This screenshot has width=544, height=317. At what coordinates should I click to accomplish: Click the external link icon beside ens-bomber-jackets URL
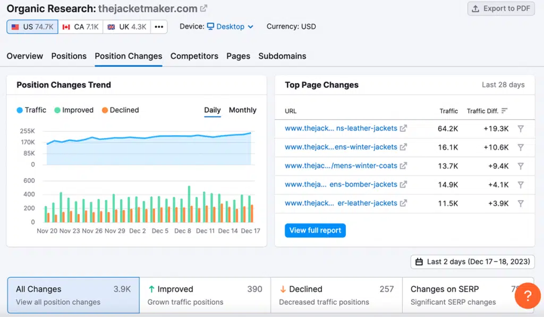click(x=404, y=184)
